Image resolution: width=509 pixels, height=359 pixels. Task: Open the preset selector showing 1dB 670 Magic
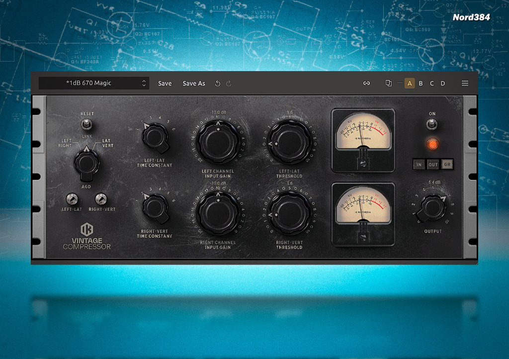point(94,83)
